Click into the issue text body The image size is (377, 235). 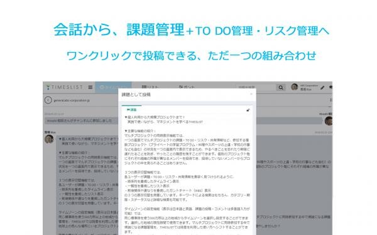click(187, 173)
